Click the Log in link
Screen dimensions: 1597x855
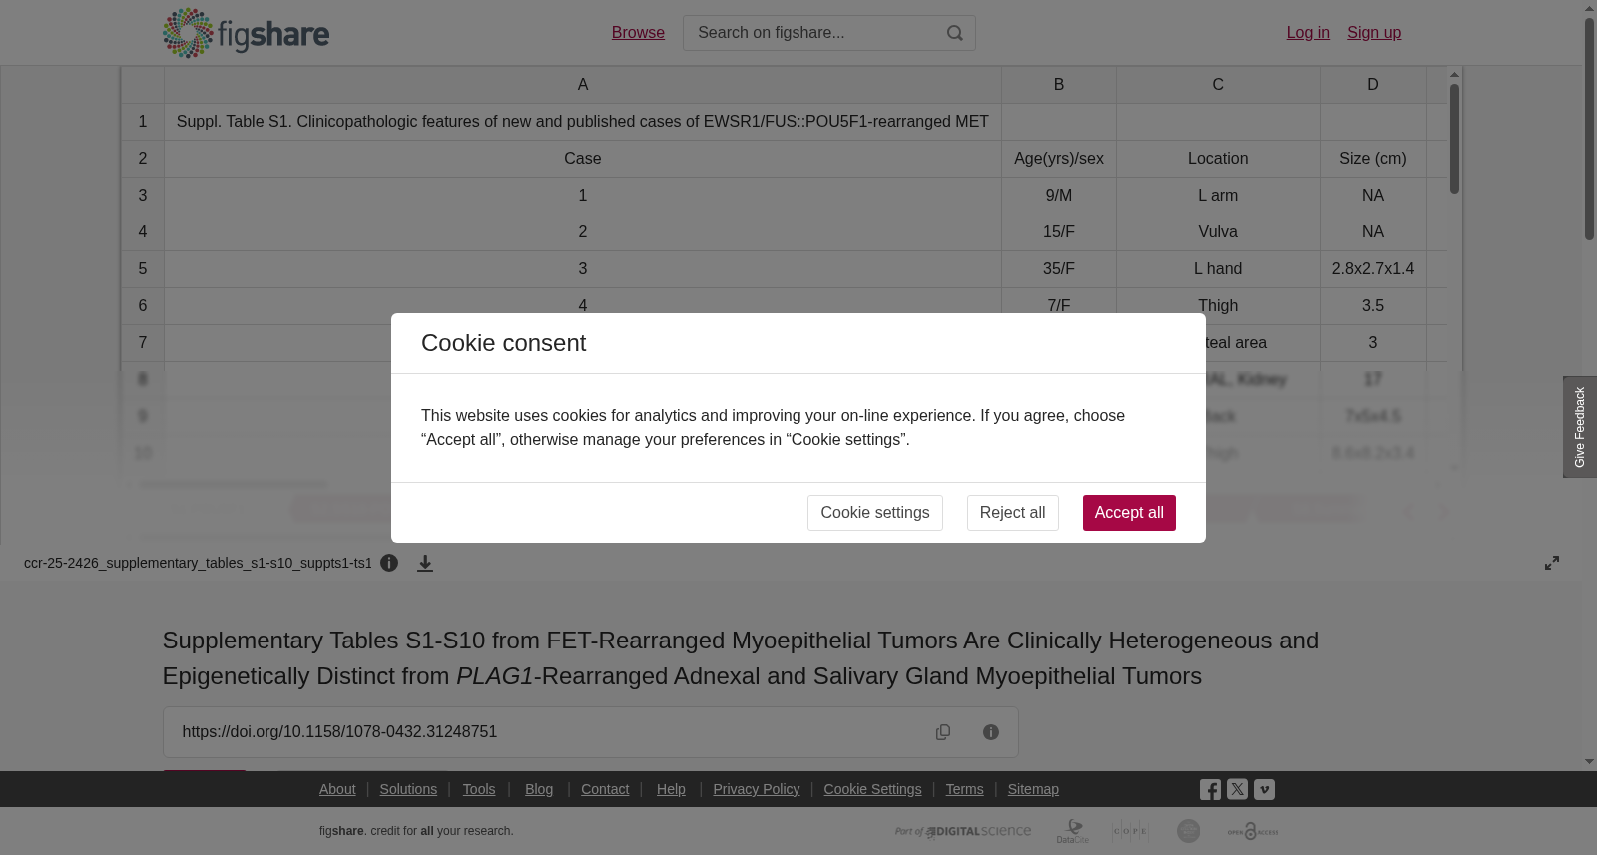(1308, 33)
